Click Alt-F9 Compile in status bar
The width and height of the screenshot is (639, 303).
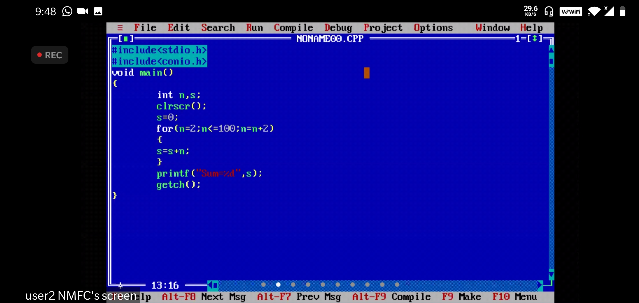coord(391,297)
